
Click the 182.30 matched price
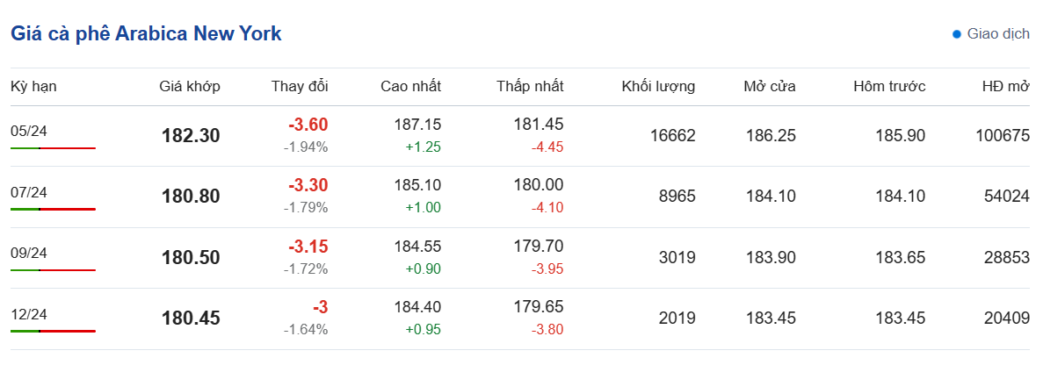191,136
